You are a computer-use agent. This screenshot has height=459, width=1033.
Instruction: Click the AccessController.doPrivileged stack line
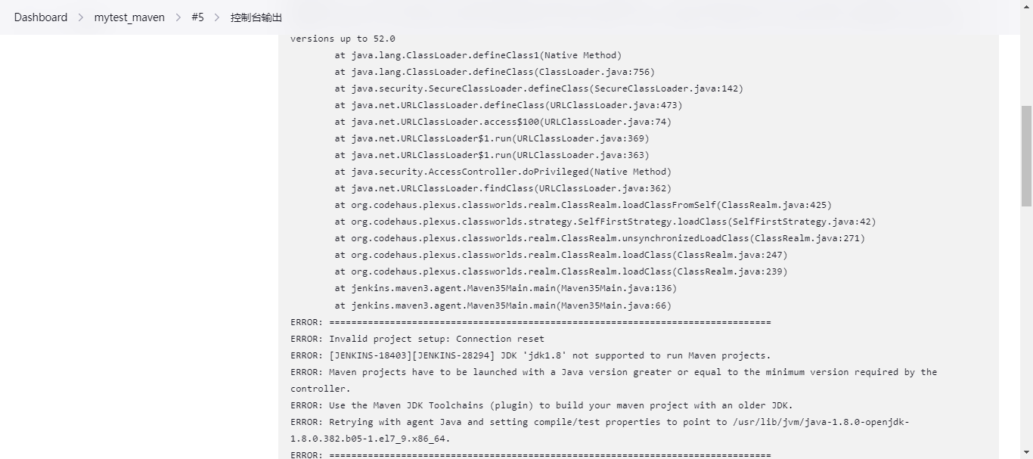click(x=503, y=172)
